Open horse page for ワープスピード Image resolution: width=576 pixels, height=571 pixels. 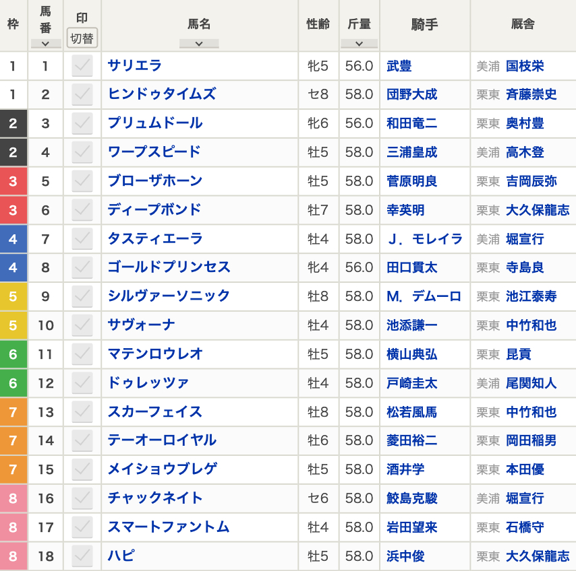coord(154,152)
